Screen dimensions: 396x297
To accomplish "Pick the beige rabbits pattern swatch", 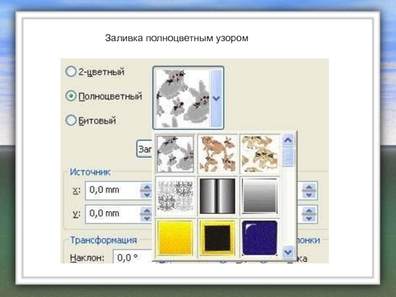I will 260,153.
